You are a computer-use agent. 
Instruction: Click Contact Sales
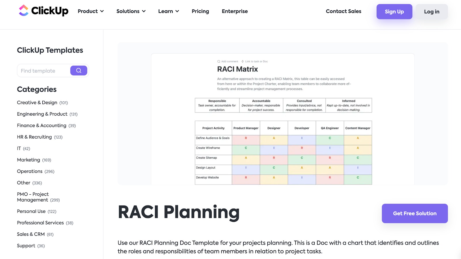(x=343, y=11)
